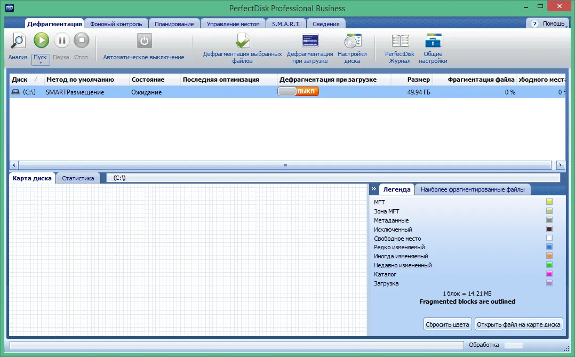Open the Помощь help dropdown
Viewport: 575px width, 357px height.
pyautogui.click(x=549, y=23)
